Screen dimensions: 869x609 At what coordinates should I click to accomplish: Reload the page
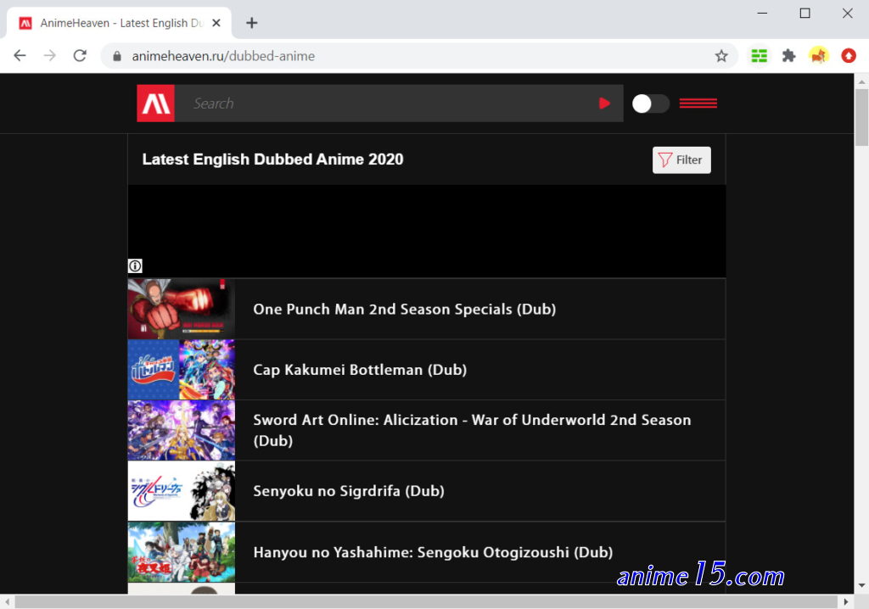pyautogui.click(x=80, y=55)
